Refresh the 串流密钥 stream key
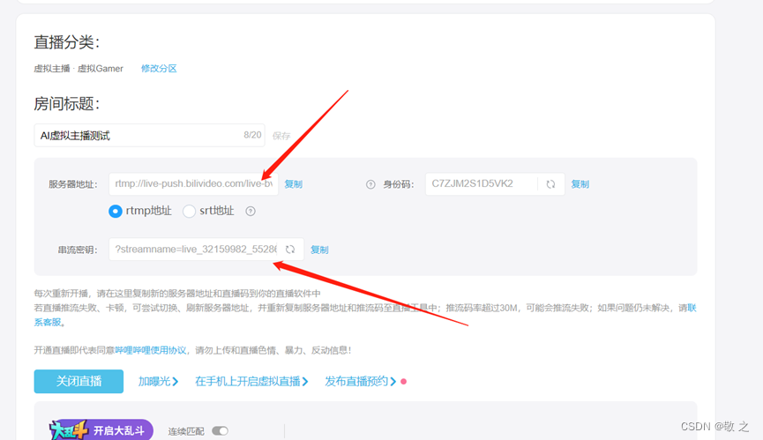This screenshot has width=763, height=440. [290, 250]
